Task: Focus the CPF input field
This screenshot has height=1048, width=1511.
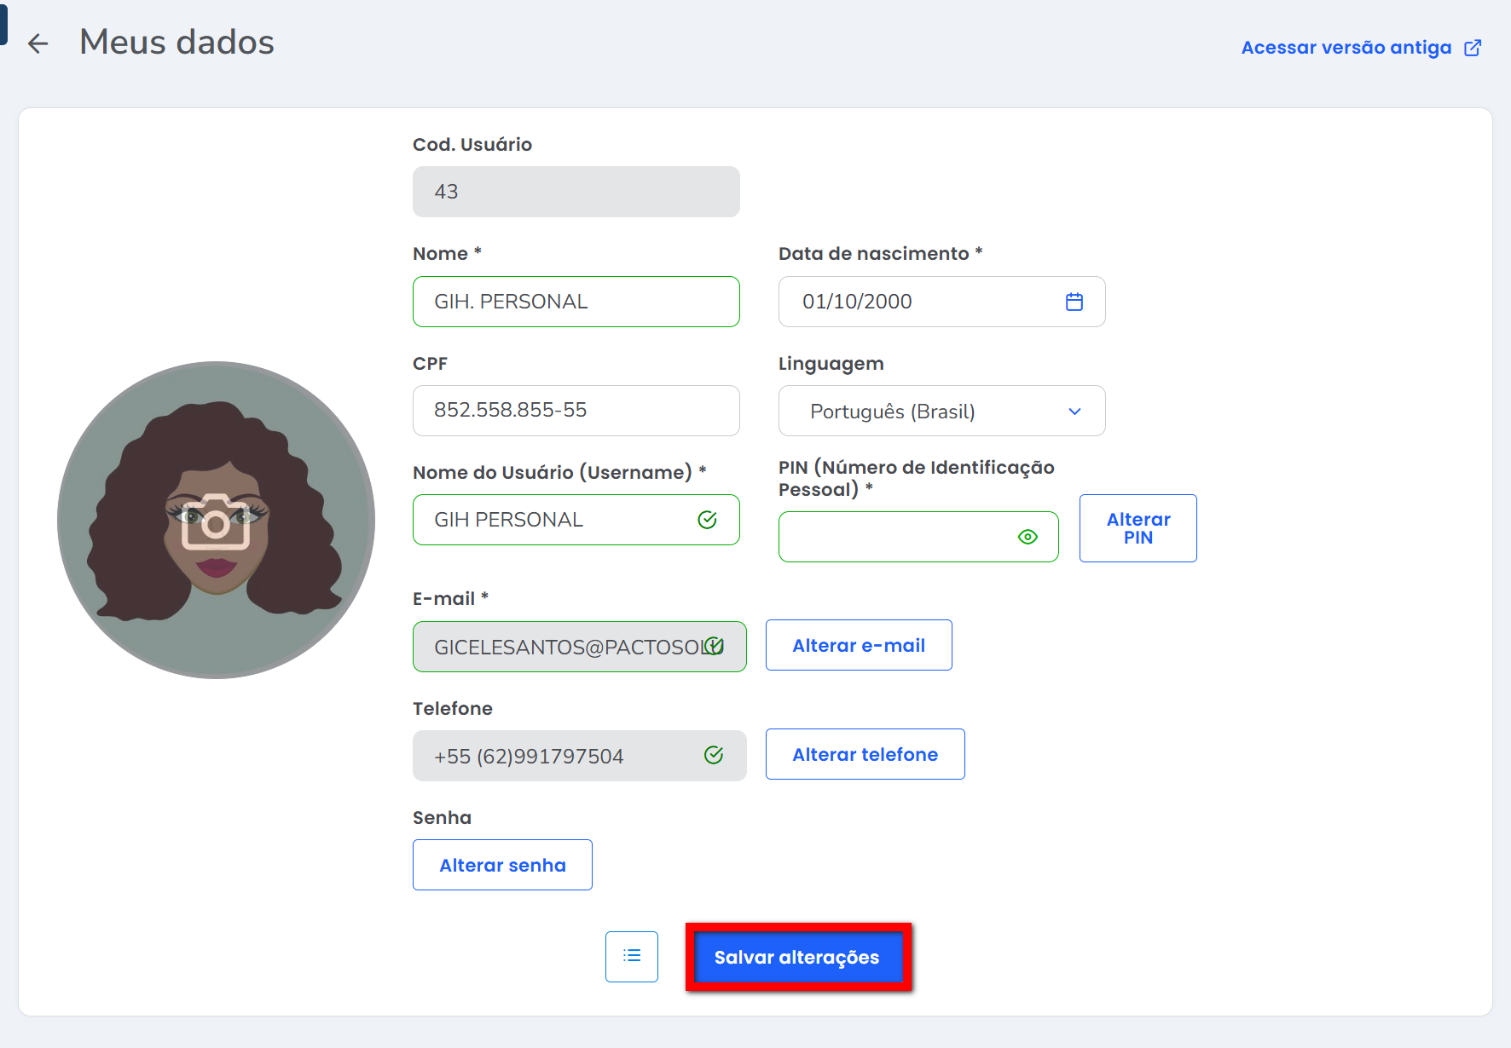Action: (x=576, y=411)
